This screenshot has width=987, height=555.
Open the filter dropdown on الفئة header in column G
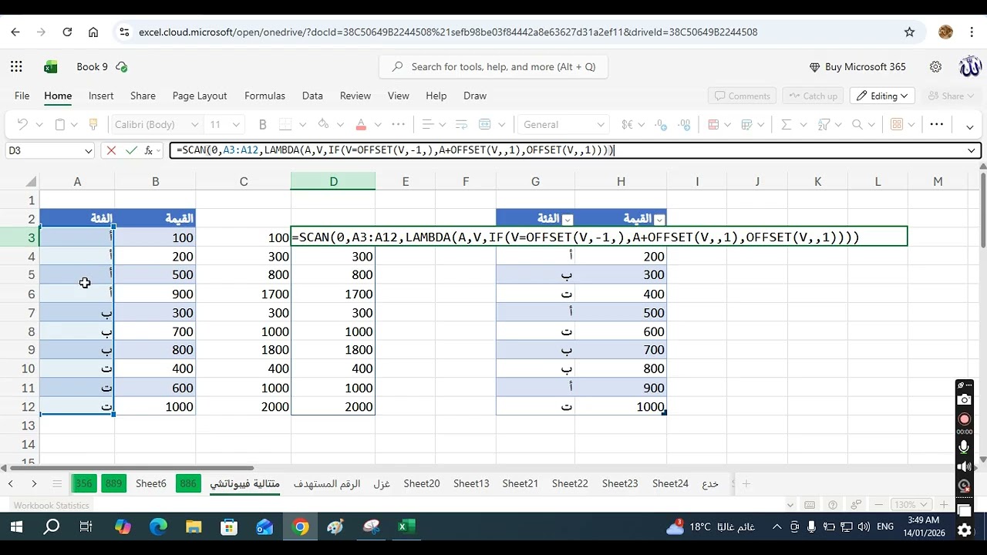pos(568,219)
